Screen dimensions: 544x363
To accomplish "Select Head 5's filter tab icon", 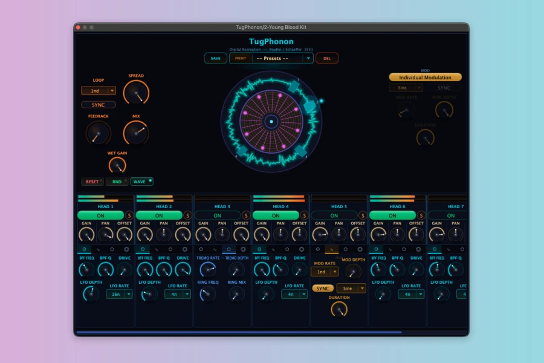I will click(x=318, y=249).
